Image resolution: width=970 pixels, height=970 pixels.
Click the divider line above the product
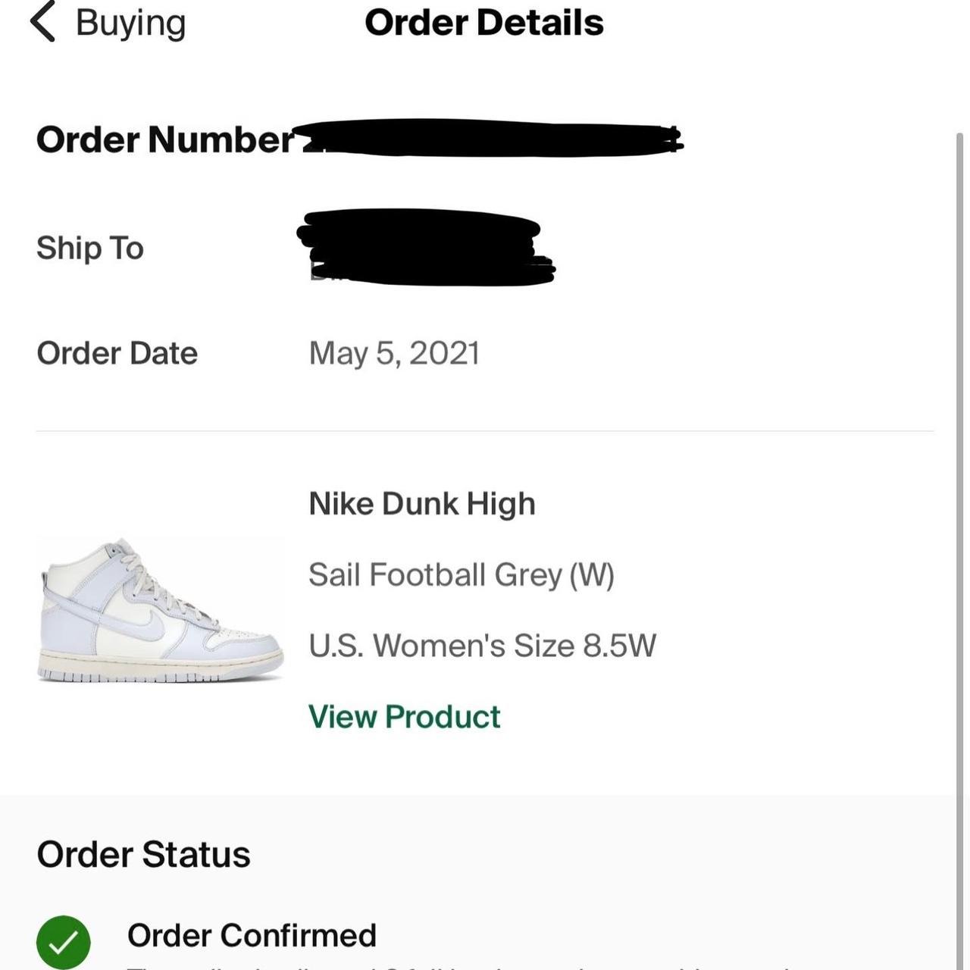[x=485, y=431]
